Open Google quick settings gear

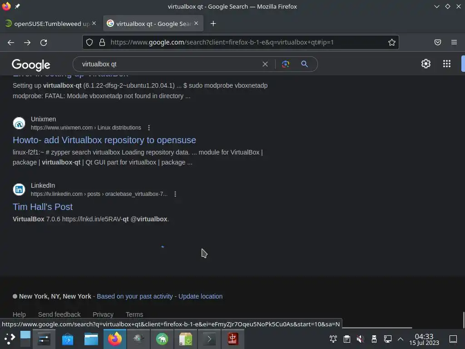426,64
